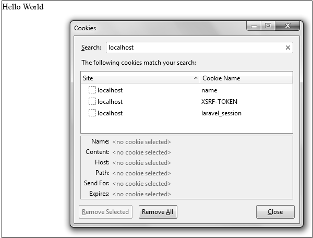Sort by the Cookie Name column header
The image size is (313, 238).
coord(245,78)
